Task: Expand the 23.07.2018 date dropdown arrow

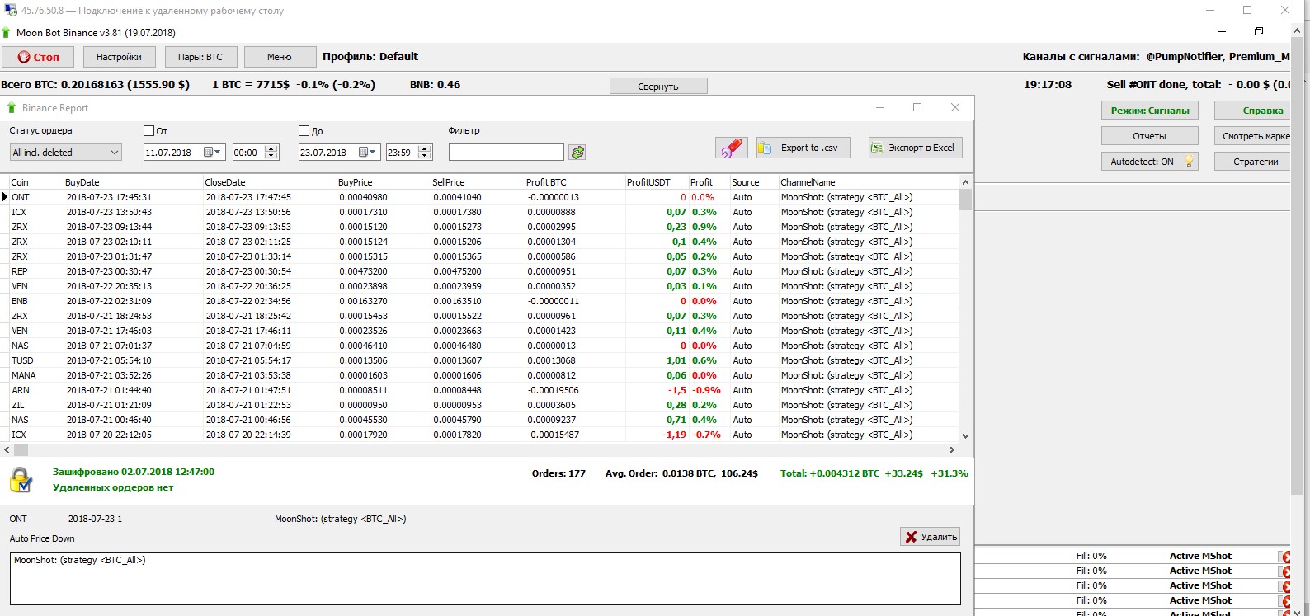Action: coord(373,153)
